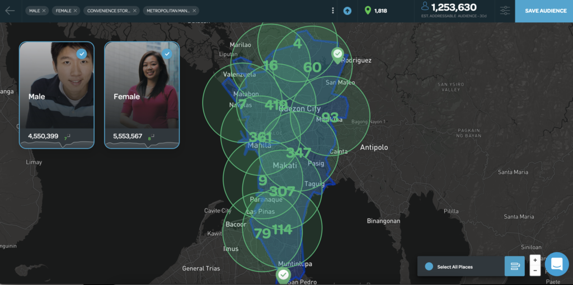This screenshot has width=573, height=285.
Task: Click cluster number 419 near Quezon City
Action: 276,105
